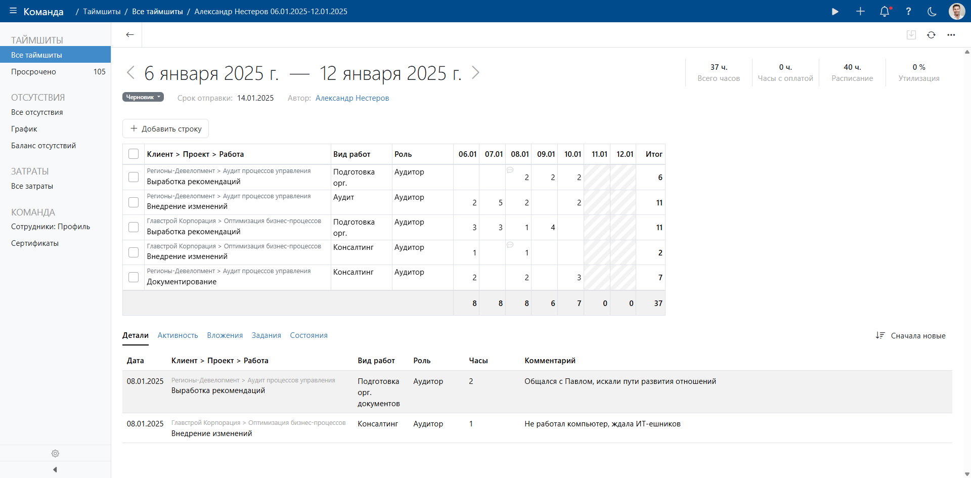
Task: Open the three-dots more options menu
Action: tap(951, 35)
